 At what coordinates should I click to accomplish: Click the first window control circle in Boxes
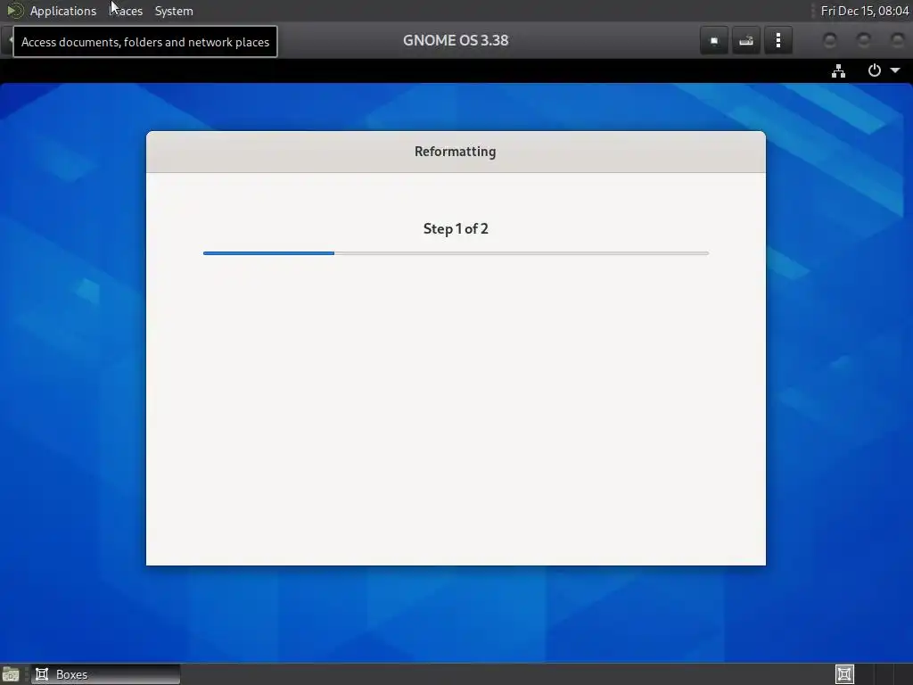pyautogui.click(x=830, y=41)
